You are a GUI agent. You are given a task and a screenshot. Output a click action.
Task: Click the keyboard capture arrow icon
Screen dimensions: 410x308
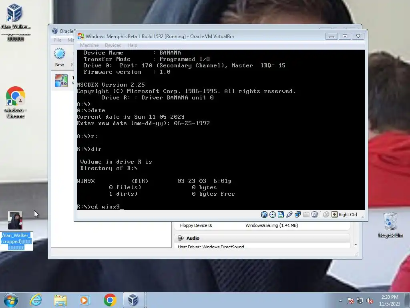[x=334, y=215]
